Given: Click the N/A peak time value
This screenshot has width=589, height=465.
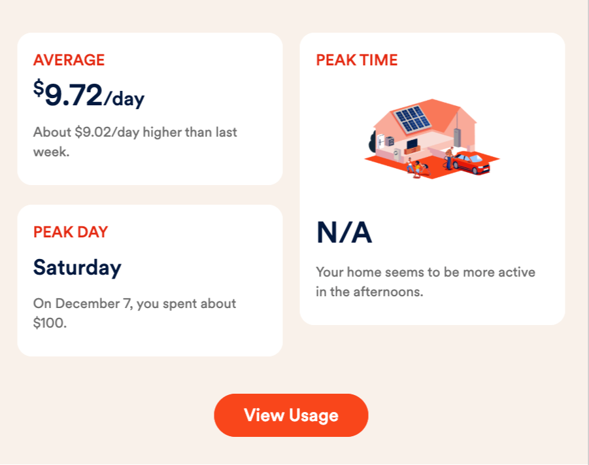Looking at the screenshot, I should (344, 233).
